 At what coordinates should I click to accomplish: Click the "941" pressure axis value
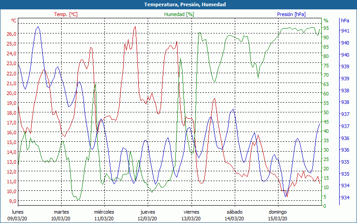pyautogui.click(x=345, y=31)
